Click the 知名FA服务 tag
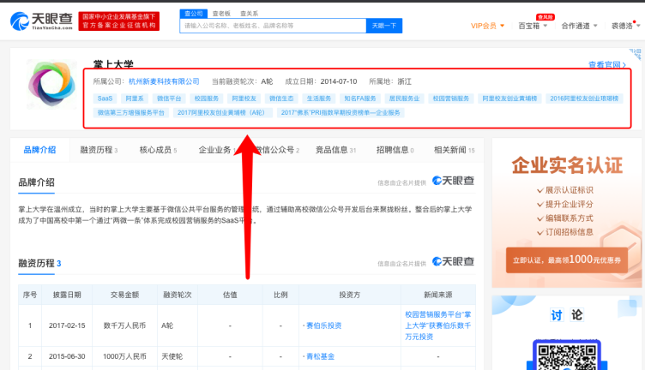 (x=360, y=98)
